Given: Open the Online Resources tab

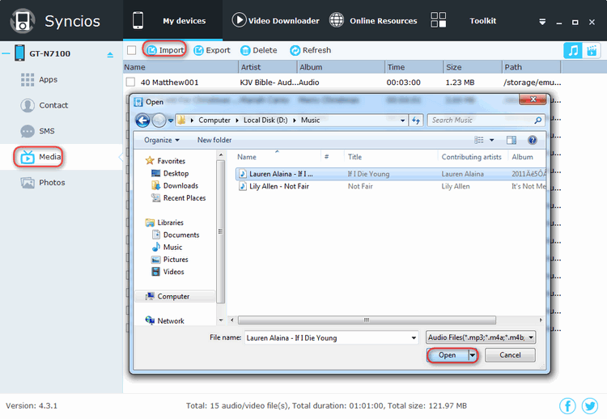Looking at the screenshot, I should (x=373, y=20).
